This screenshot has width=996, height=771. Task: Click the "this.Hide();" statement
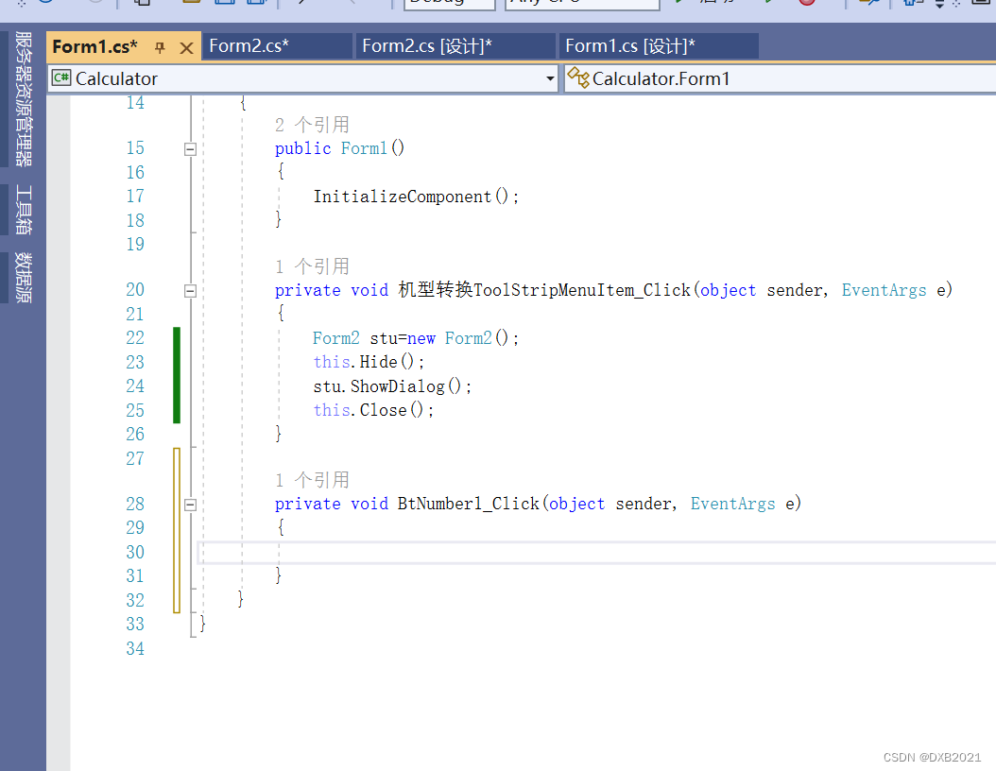coord(369,362)
